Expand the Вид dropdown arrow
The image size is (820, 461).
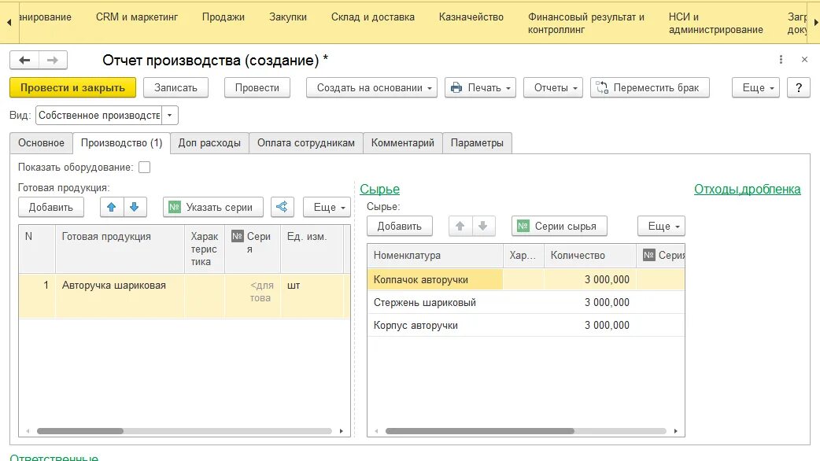169,116
